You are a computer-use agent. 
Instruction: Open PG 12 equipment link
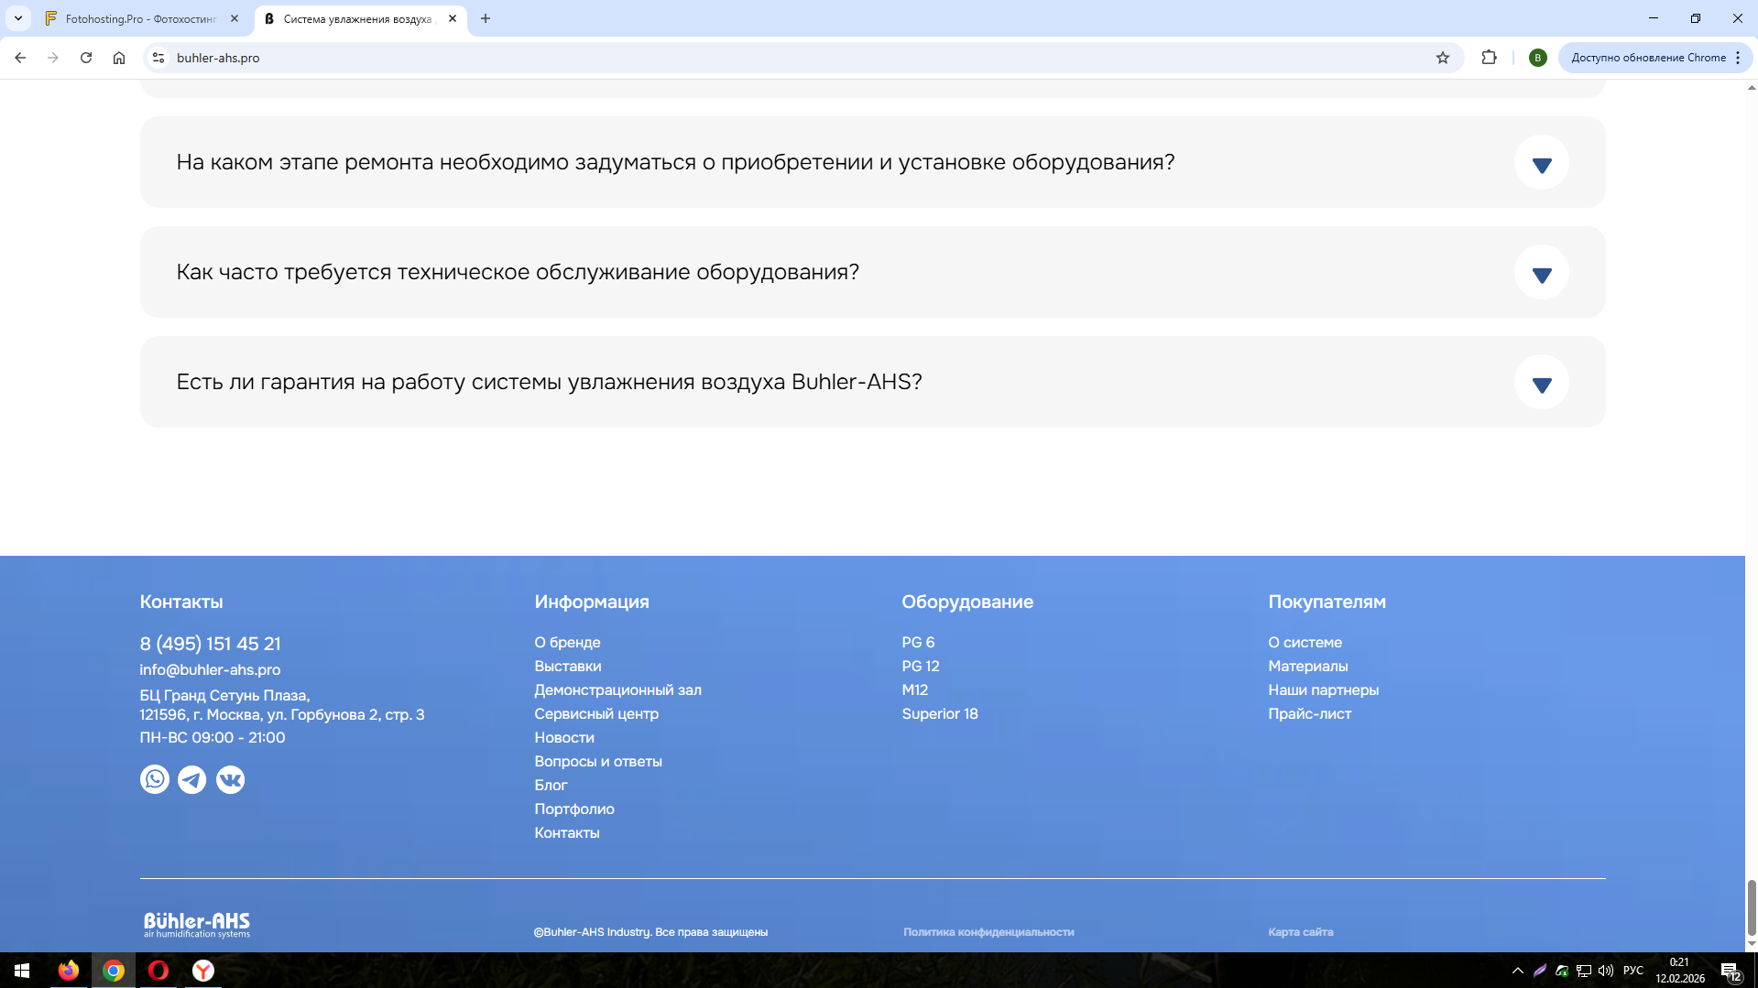921,666
